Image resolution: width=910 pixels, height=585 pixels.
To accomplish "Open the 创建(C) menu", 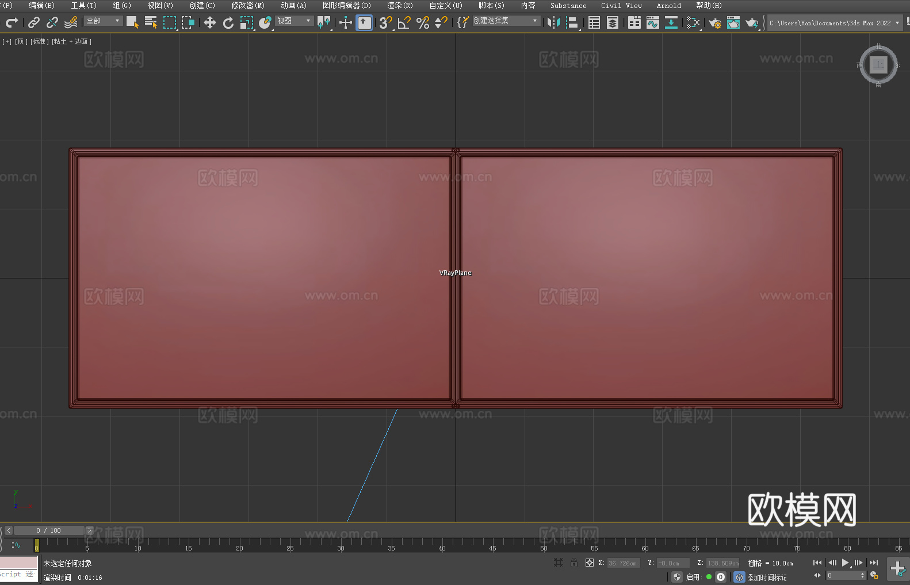I will click(202, 5).
